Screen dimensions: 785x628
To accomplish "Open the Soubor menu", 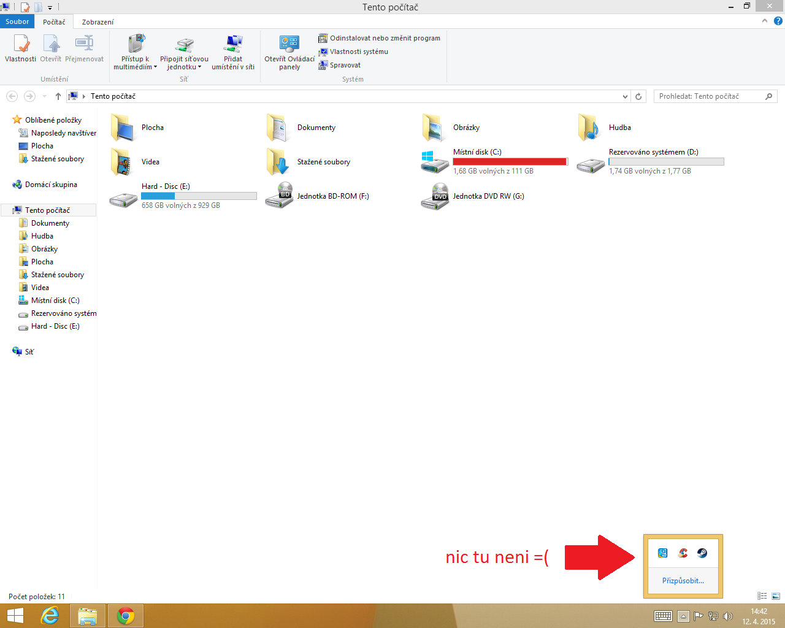I will (x=17, y=21).
